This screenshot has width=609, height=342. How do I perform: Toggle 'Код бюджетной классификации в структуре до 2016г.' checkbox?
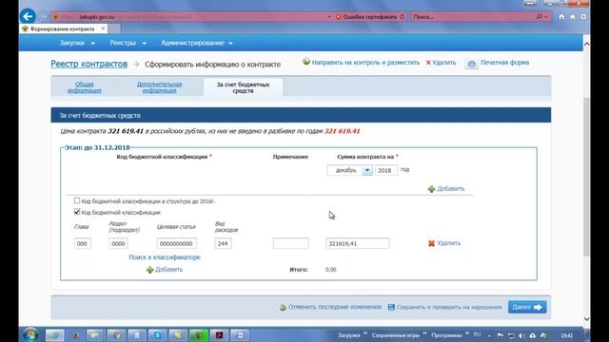(x=77, y=200)
